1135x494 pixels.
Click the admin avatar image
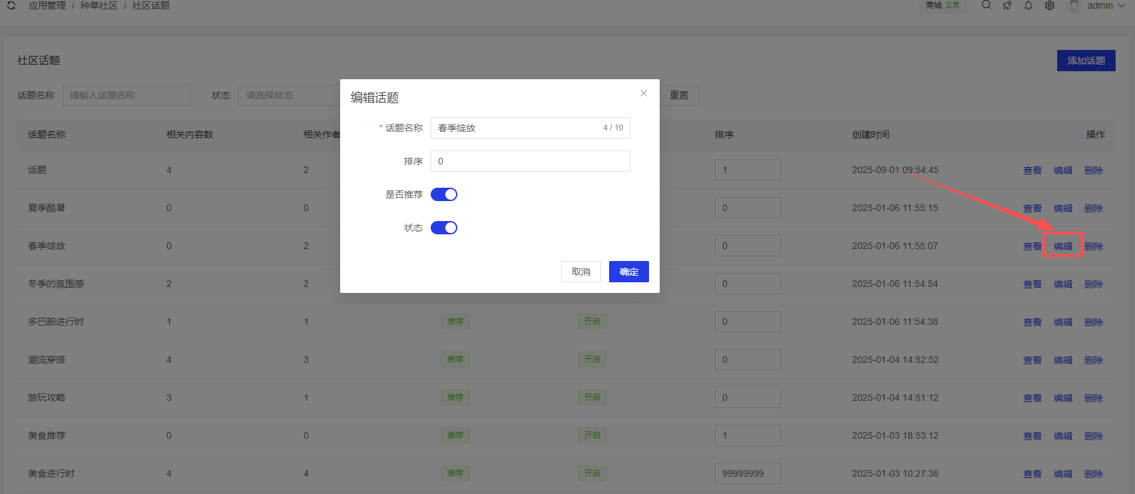(1074, 6)
